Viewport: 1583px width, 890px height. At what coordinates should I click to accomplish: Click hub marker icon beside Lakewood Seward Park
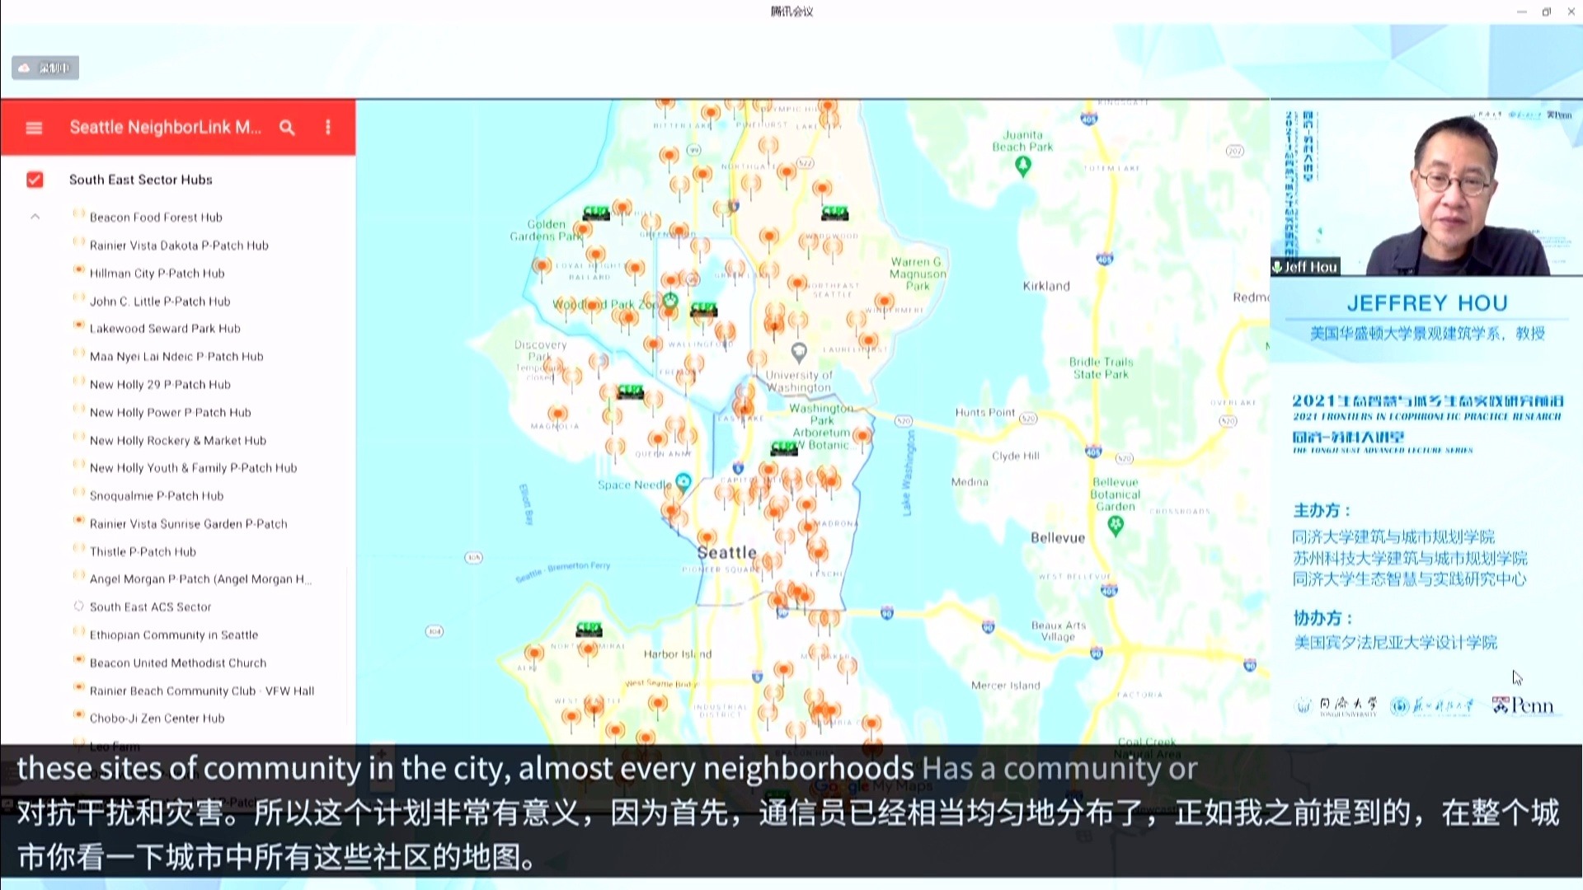(79, 326)
